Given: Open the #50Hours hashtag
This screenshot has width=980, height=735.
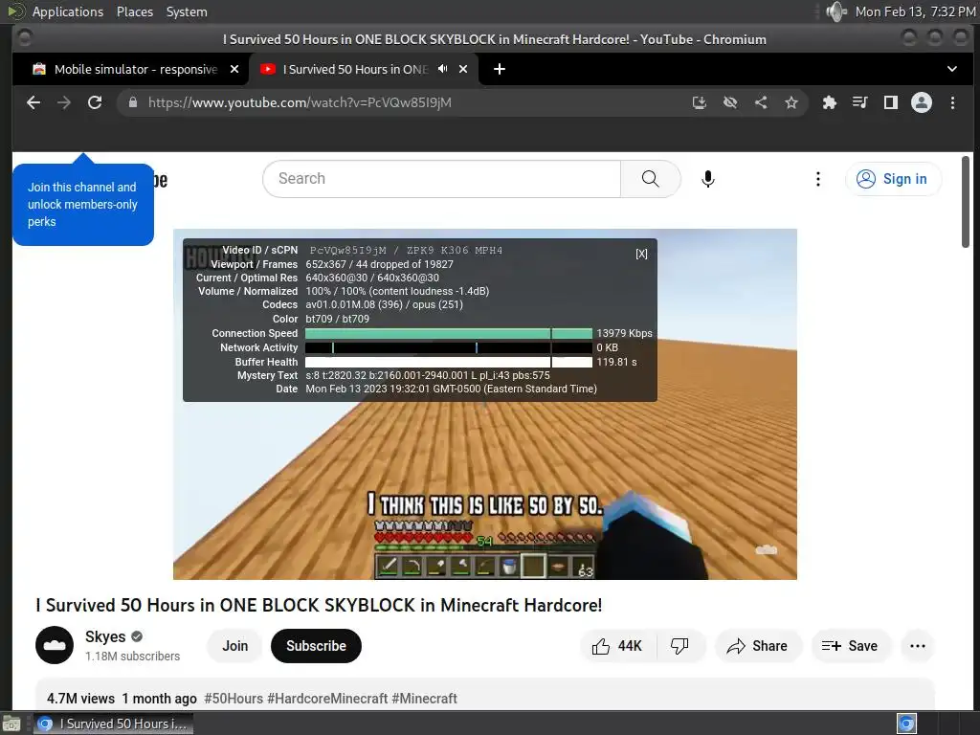Looking at the screenshot, I should click(234, 698).
